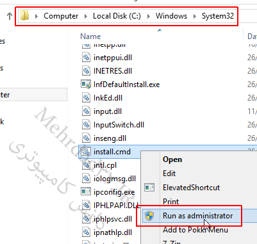Navigate to Local Disk (C:) breadcrumb

point(117,16)
